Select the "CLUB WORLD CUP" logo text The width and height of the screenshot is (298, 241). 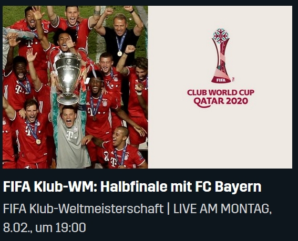click(221, 93)
